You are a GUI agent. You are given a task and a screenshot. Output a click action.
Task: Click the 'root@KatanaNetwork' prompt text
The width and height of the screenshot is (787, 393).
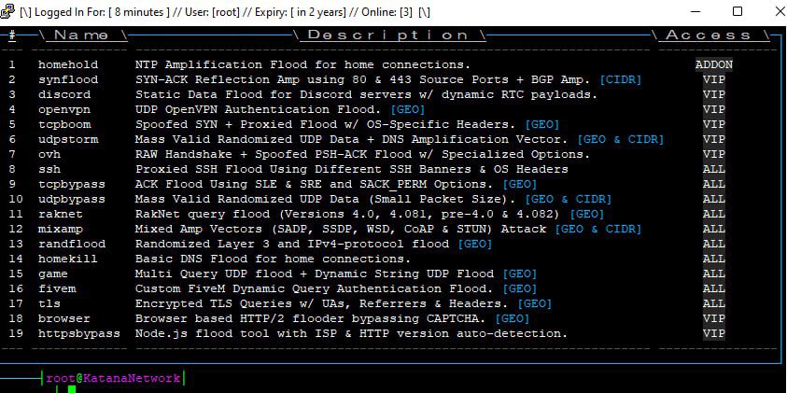(x=113, y=378)
